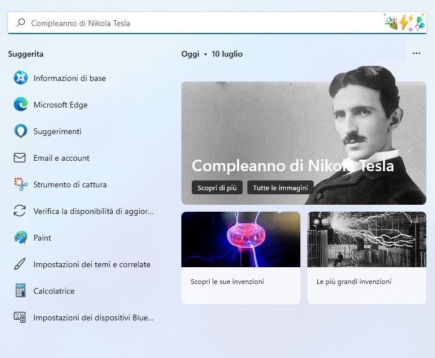
Task: Click the celebration highlight icon in search box
Action: click(404, 21)
